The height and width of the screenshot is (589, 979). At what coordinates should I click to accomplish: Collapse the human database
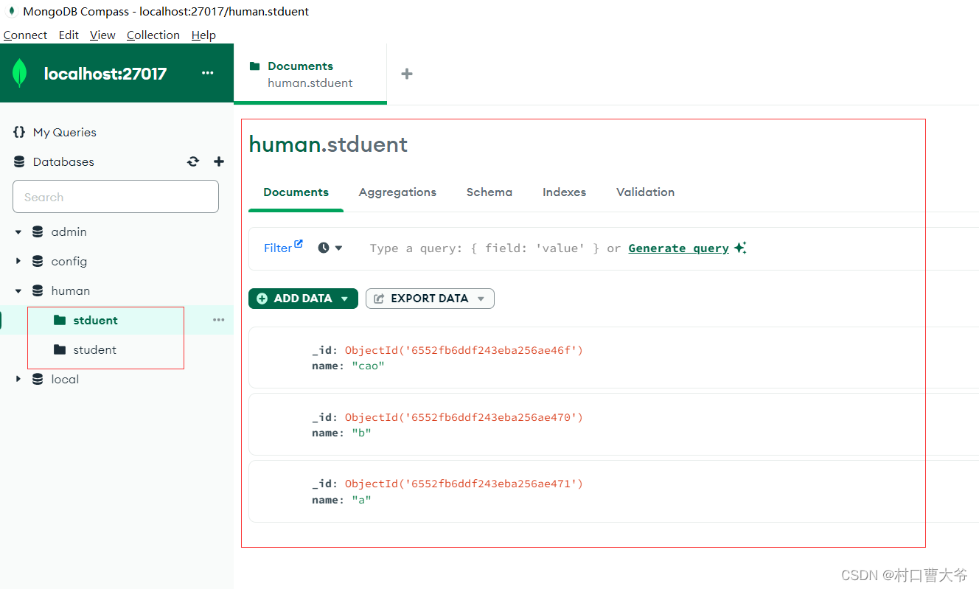tap(18, 290)
